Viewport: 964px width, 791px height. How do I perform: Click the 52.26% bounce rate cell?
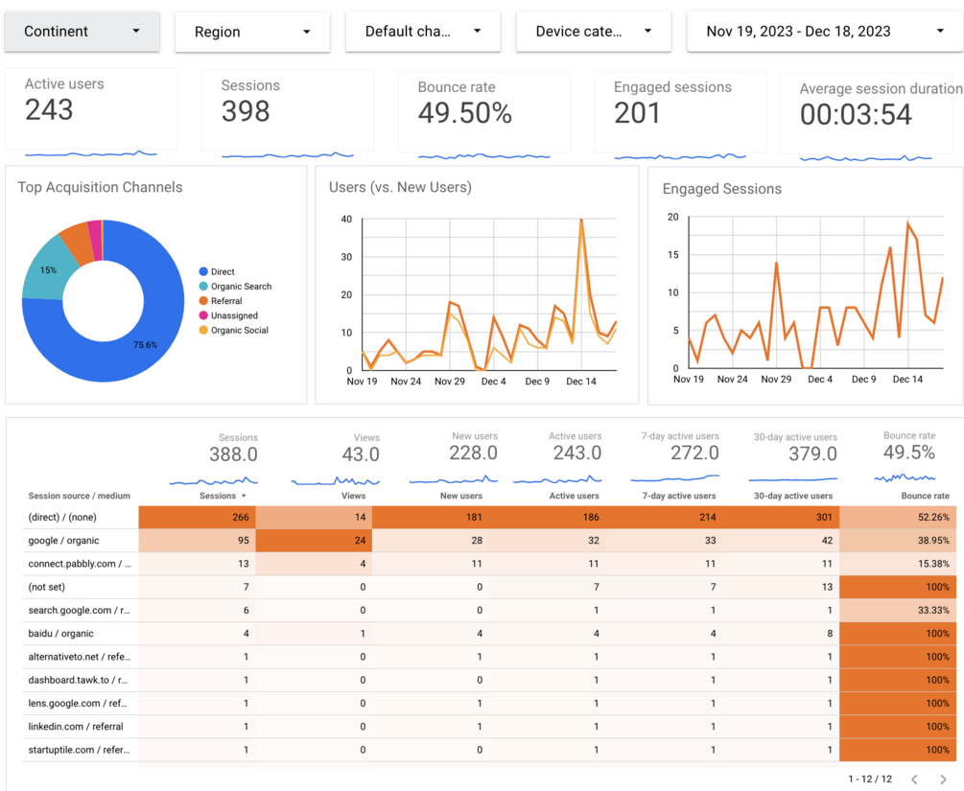[x=898, y=518]
